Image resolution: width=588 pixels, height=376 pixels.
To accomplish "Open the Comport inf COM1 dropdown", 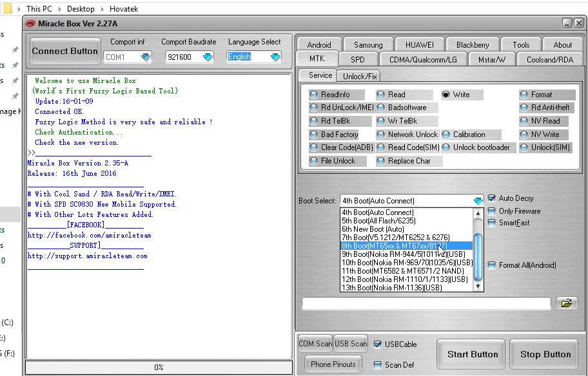I will pos(146,57).
